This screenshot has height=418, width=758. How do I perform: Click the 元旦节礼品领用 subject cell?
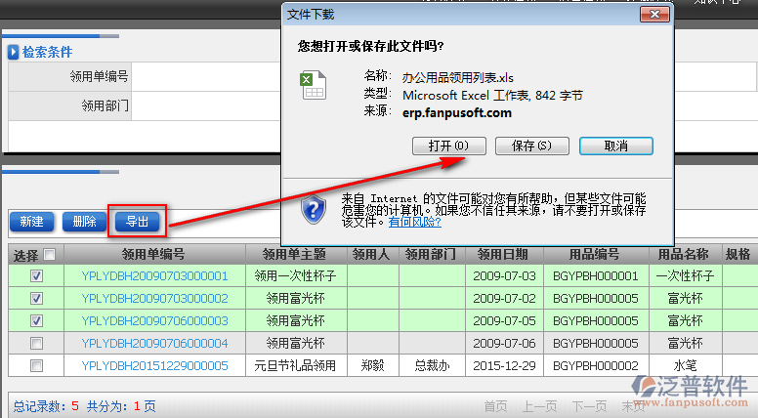(x=295, y=366)
